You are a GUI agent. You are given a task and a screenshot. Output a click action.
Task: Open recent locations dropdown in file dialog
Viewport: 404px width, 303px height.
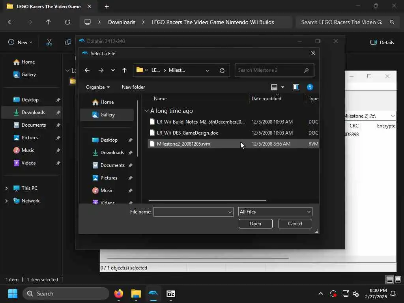pyautogui.click(x=113, y=70)
